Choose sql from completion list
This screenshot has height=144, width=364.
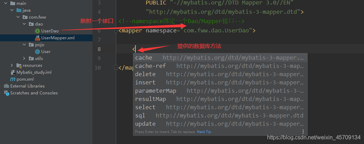pyautogui.click(x=220, y=115)
